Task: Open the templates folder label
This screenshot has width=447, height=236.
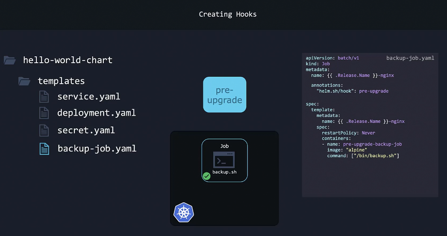Action: click(x=61, y=81)
